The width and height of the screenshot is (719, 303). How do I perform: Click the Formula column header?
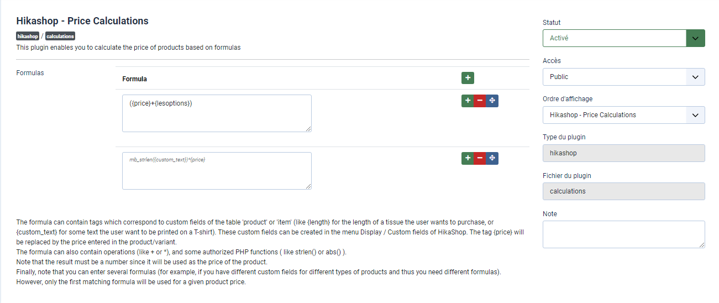(x=134, y=79)
